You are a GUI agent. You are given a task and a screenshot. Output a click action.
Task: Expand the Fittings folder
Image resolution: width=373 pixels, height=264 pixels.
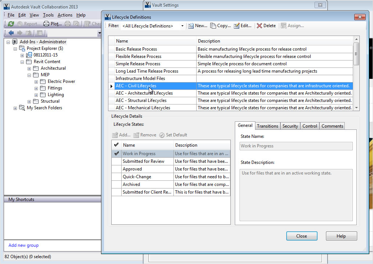(36, 88)
